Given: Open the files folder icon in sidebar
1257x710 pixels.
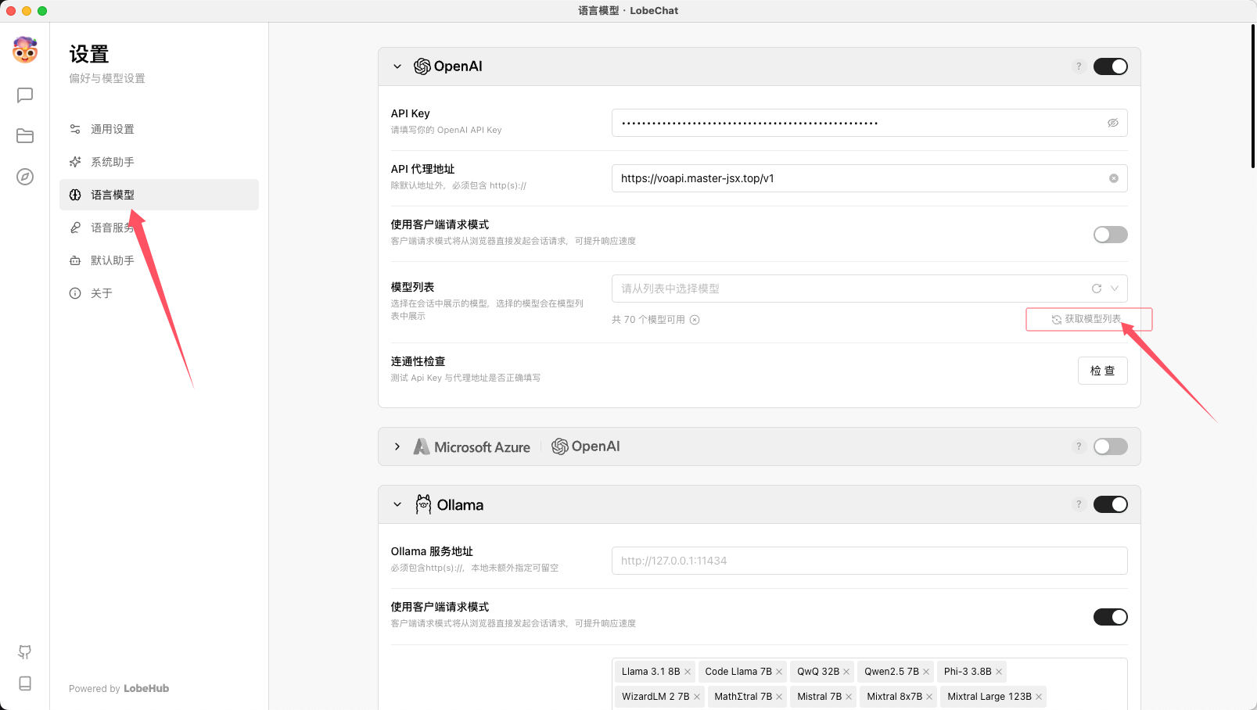Looking at the screenshot, I should (x=25, y=136).
